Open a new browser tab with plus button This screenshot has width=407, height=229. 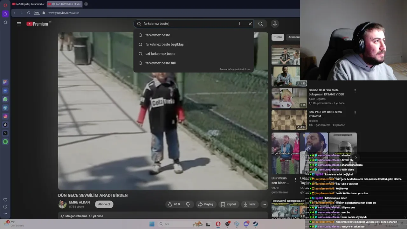[86, 4]
